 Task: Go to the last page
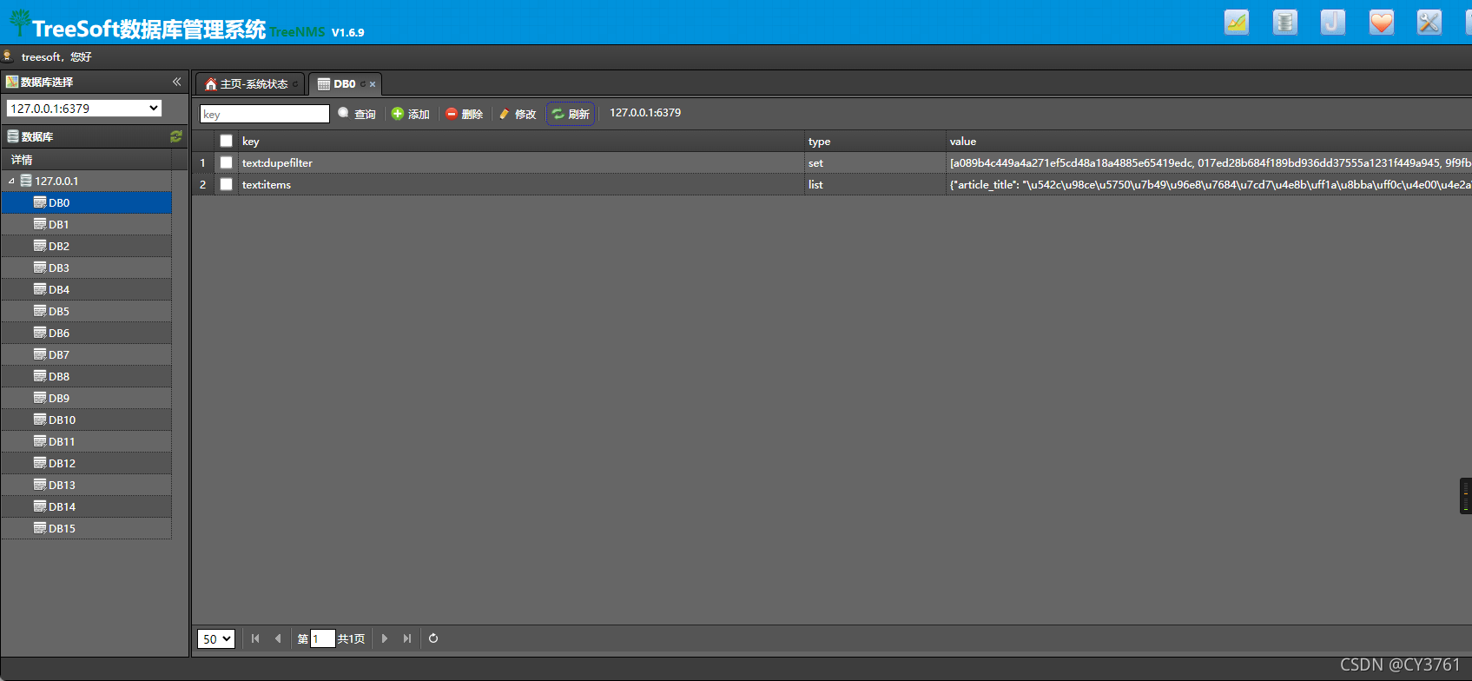pos(407,638)
